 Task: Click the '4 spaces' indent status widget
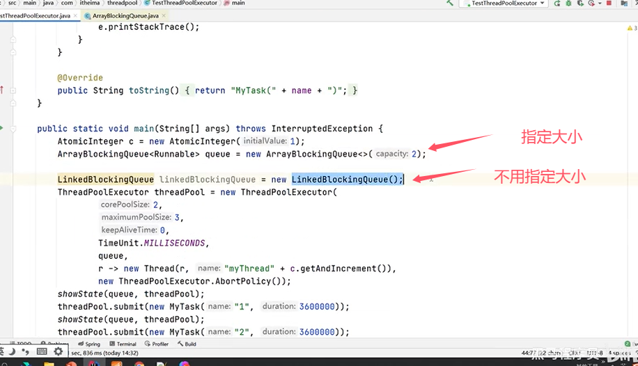[619, 353]
